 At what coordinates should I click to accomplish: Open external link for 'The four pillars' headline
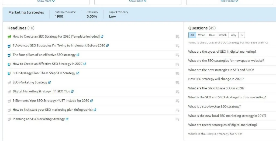(x=78, y=55)
